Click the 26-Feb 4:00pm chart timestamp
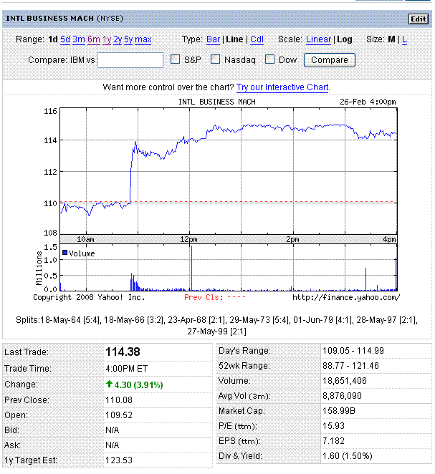The height and width of the screenshot is (474, 435). (x=368, y=102)
